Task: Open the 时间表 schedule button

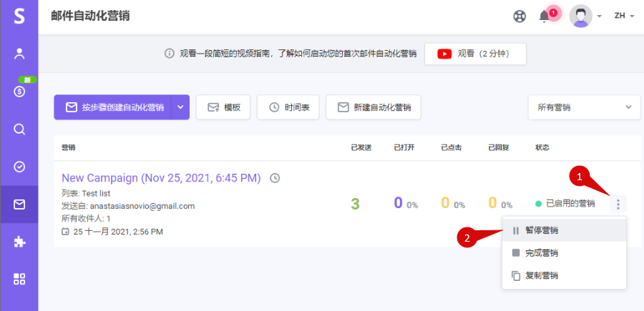Action: 288,107
